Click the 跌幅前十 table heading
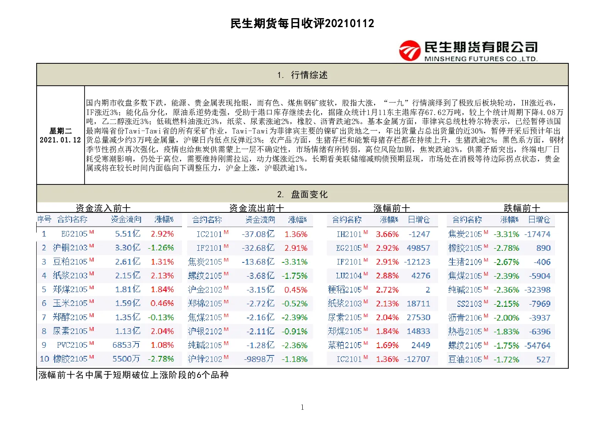This screenshot has height=427, width=605. coord(522,208)
